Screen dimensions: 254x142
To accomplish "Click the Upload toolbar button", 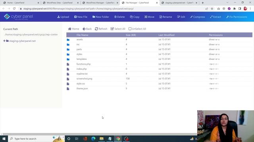I will pos(63,17).
